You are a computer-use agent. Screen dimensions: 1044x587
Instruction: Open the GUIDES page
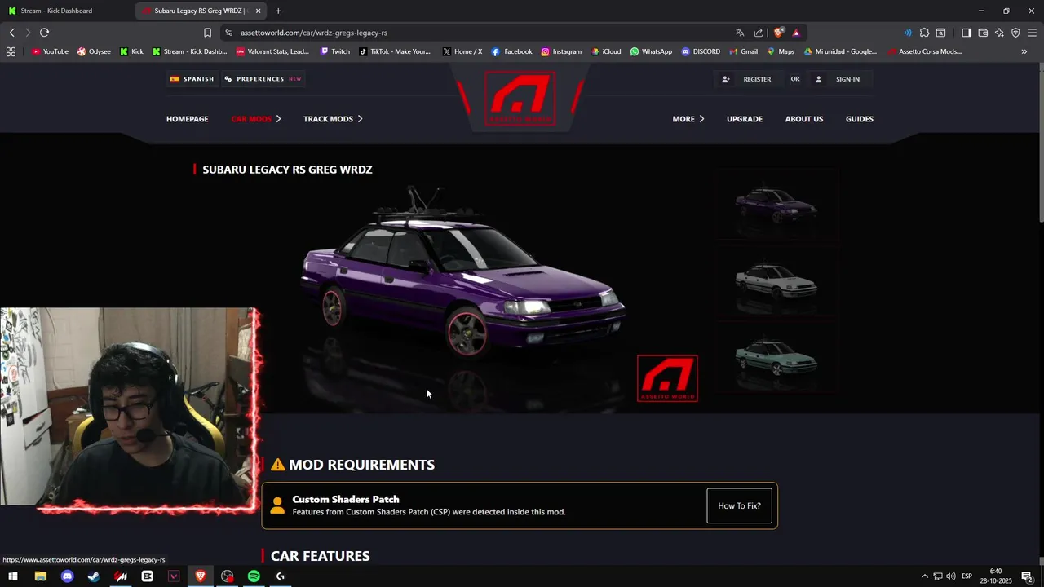click(x=860, y=119)
